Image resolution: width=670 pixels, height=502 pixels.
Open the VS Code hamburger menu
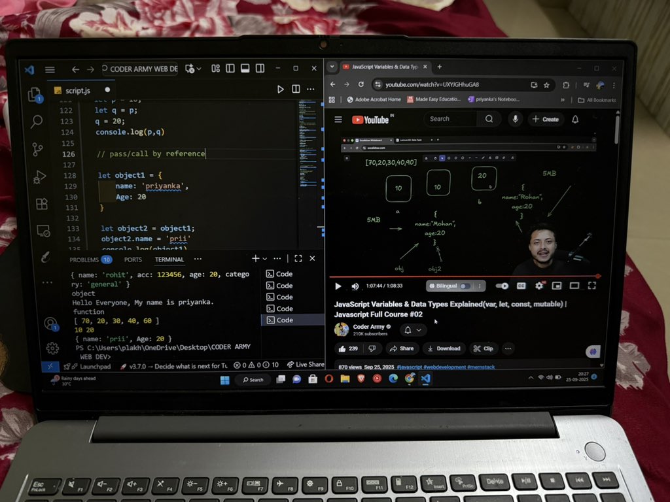[50, 68]
